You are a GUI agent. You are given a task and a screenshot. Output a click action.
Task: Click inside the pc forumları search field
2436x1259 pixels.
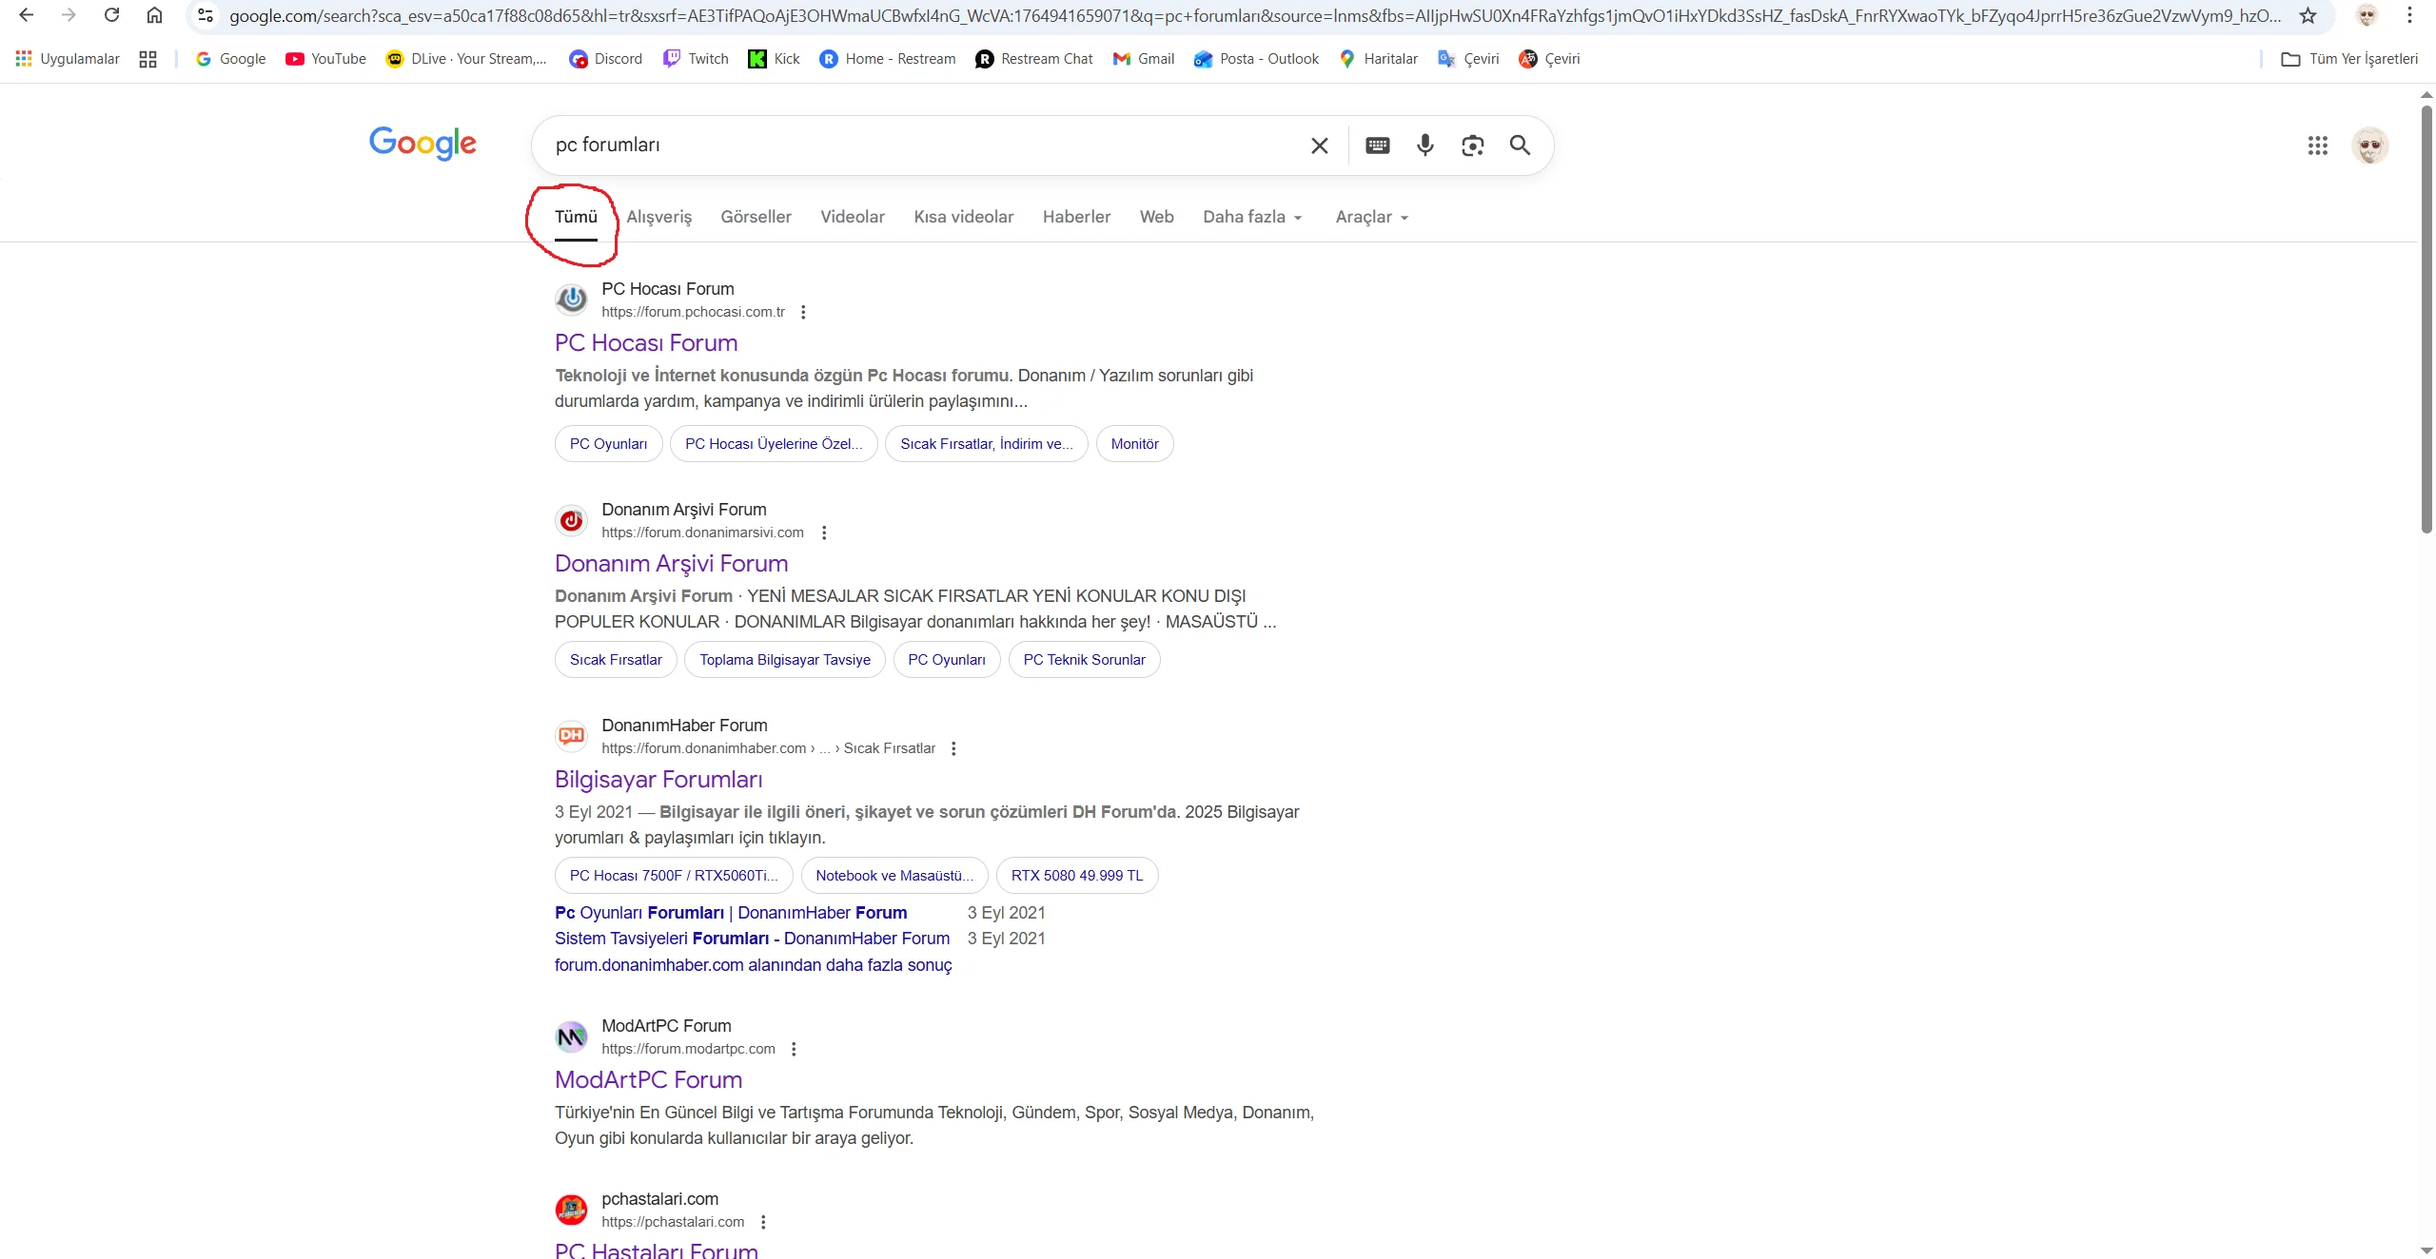(913, 145)
